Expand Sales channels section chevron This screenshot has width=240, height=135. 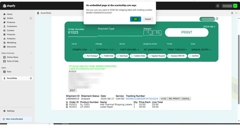pyautogui.click(x=31, y=53)
